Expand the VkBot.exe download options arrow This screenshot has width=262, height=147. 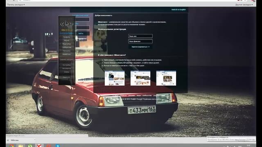tap(34, 140)
